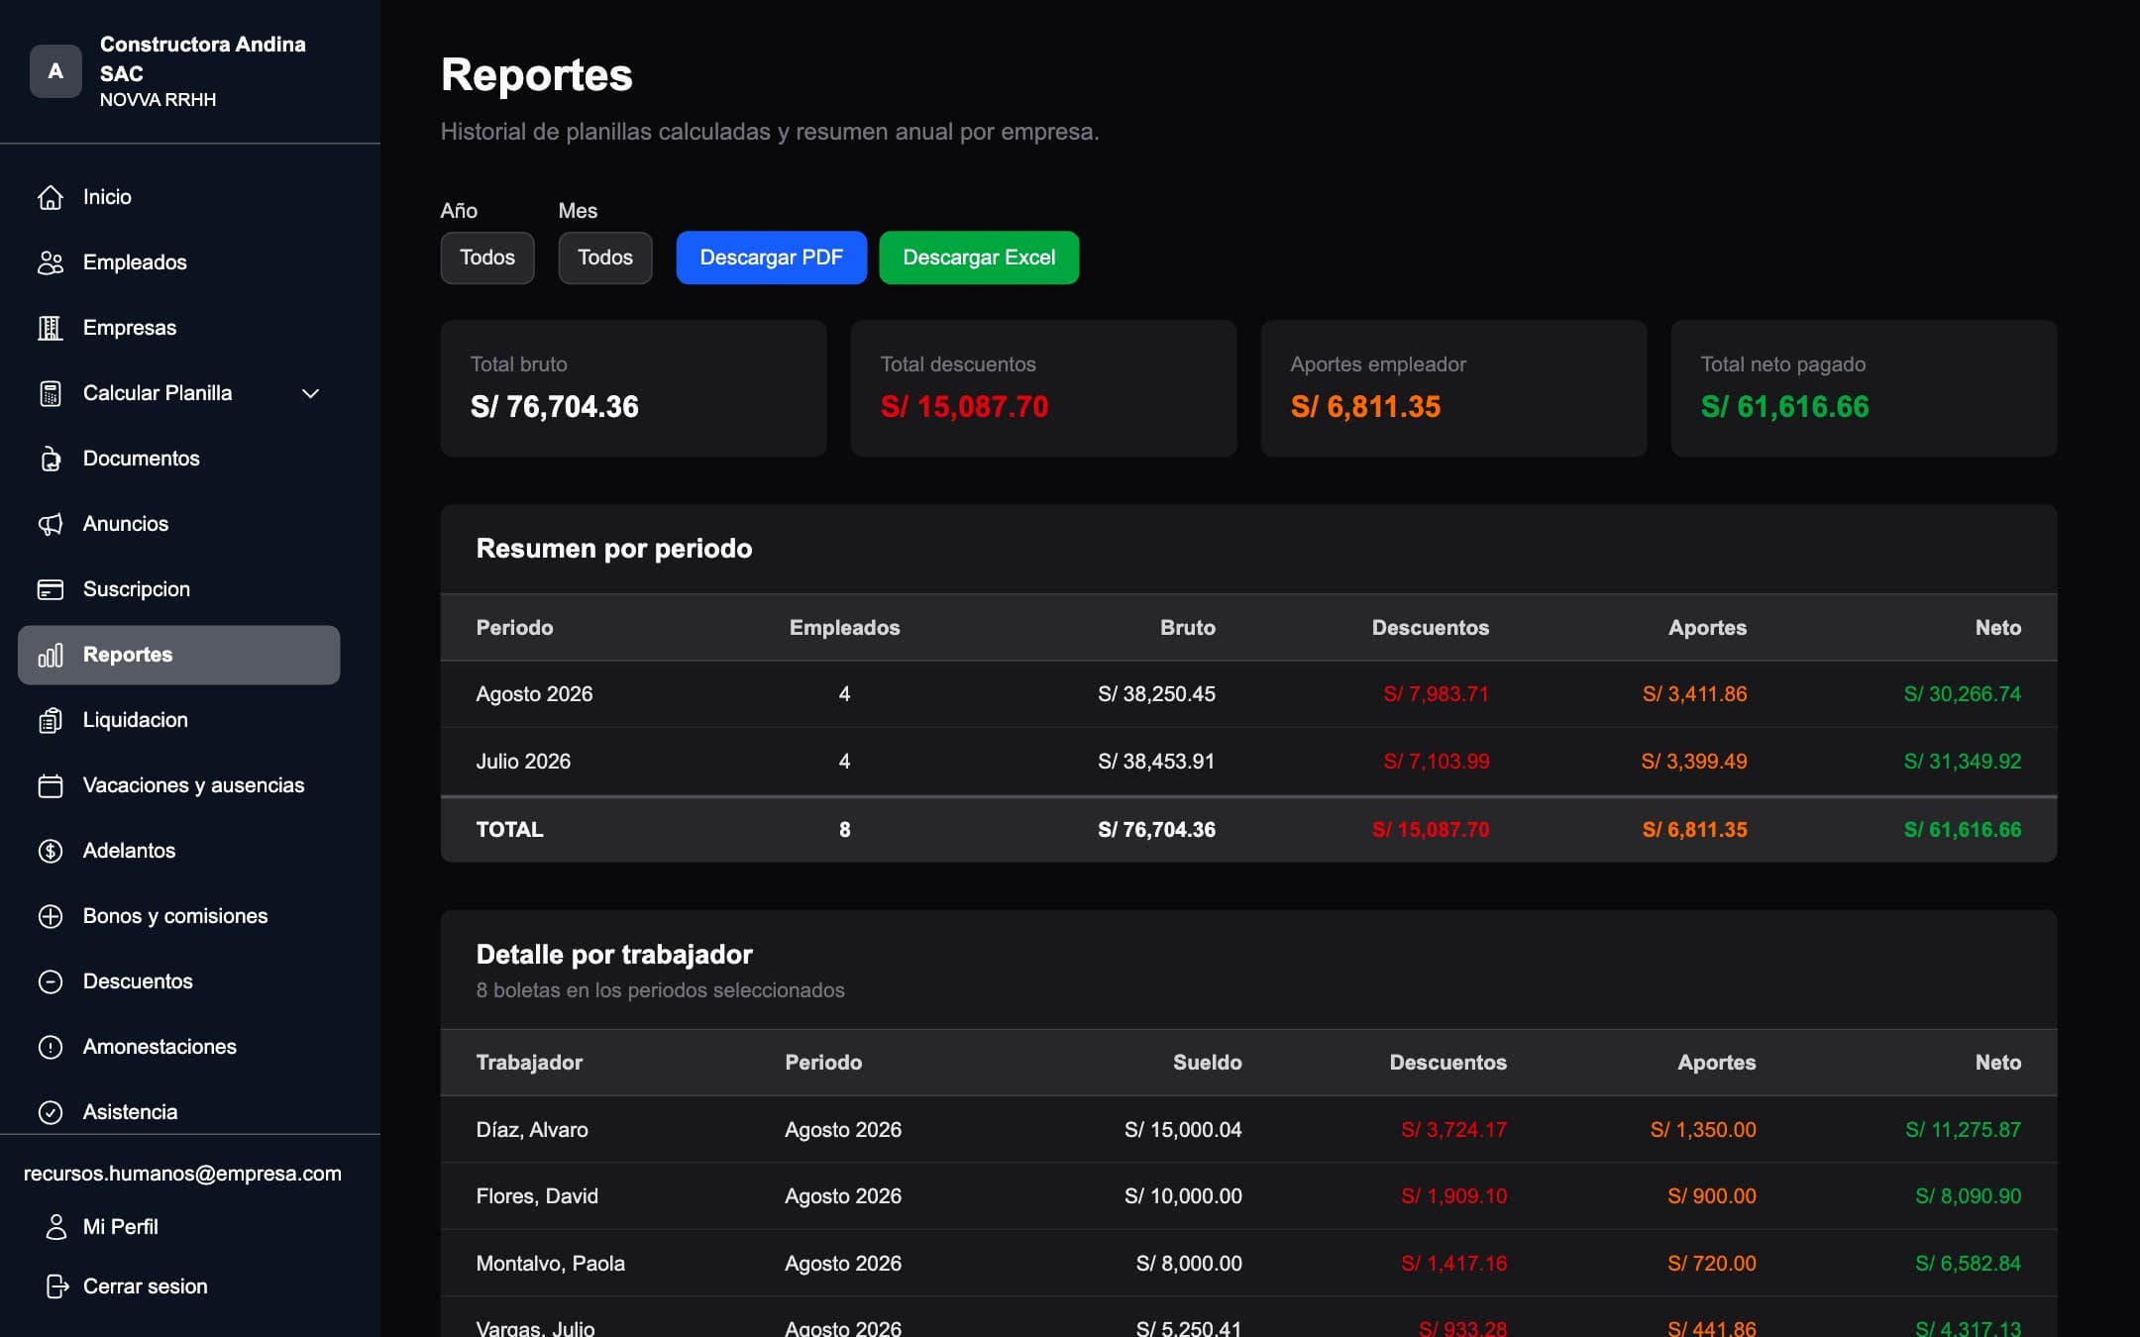Image resolution: width=2140 pixels, height=1337 pixels.
Task: Click worker name Díaz, Alvaro
Action: point(532,1130)
